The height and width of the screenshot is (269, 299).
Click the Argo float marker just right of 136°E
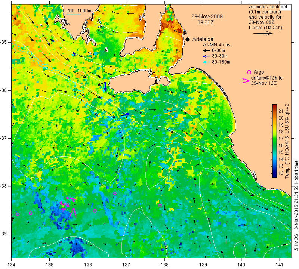click(x=95, y=211)
